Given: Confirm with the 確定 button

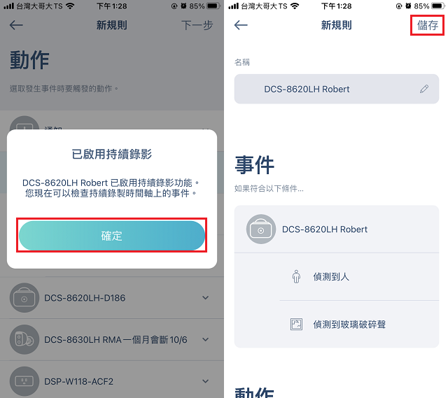Looking at the screenshot, I should [112, 236].
